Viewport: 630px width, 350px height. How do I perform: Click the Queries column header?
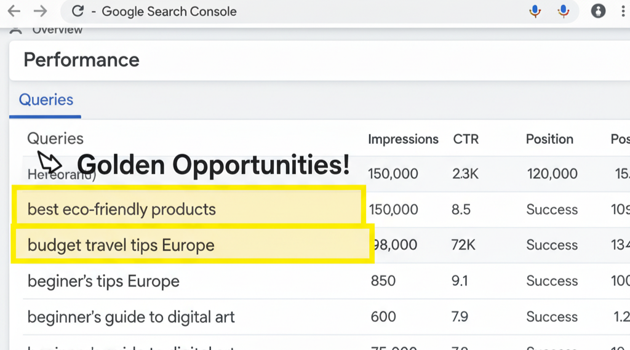tap(55, 139)
